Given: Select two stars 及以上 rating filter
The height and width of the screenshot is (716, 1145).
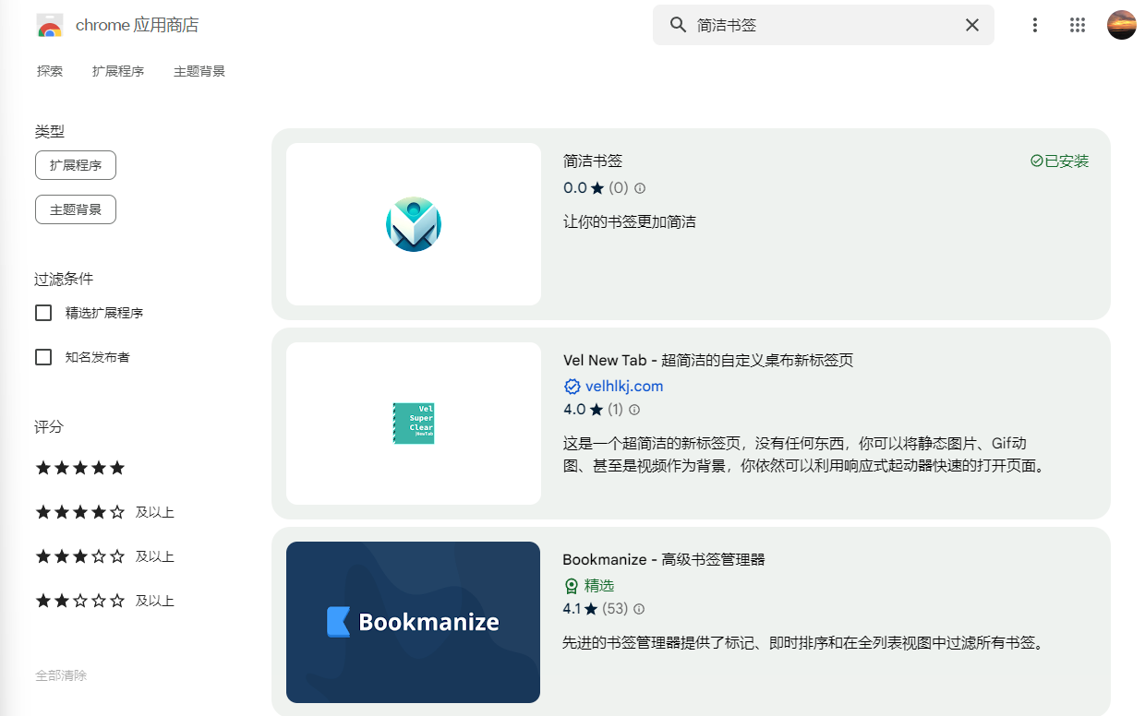Looking at the screenshot, I should click(104, 601).
